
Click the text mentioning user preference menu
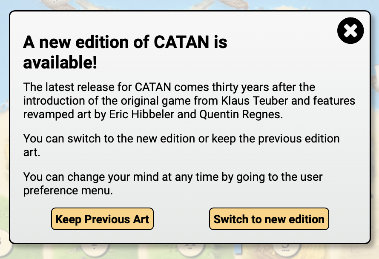click(x=173, y=183)
